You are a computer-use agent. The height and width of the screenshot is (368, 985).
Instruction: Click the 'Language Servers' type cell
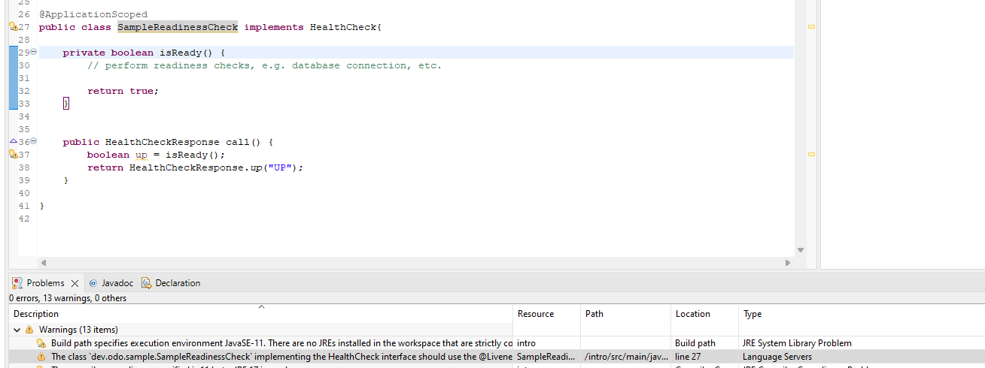coord(777,357)
